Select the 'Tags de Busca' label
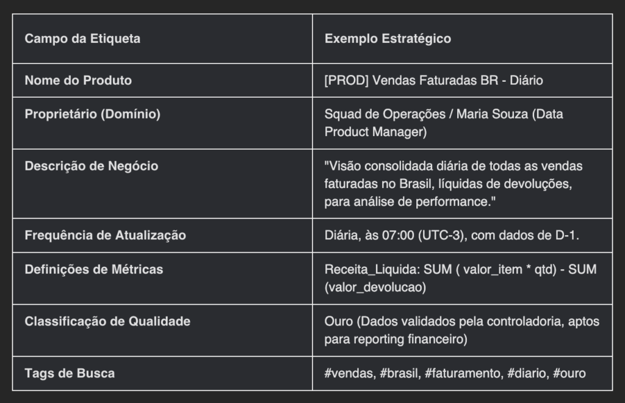 (70, 374)
